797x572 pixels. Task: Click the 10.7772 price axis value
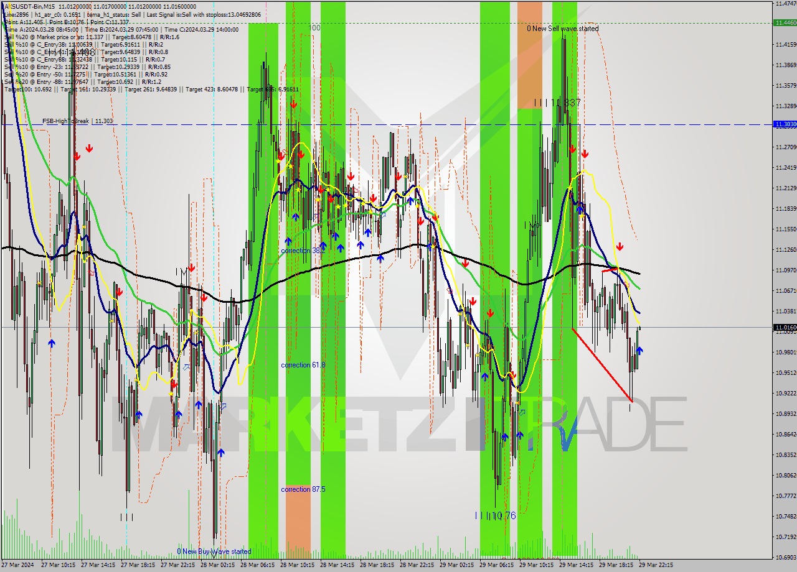[x=786, y=496]
